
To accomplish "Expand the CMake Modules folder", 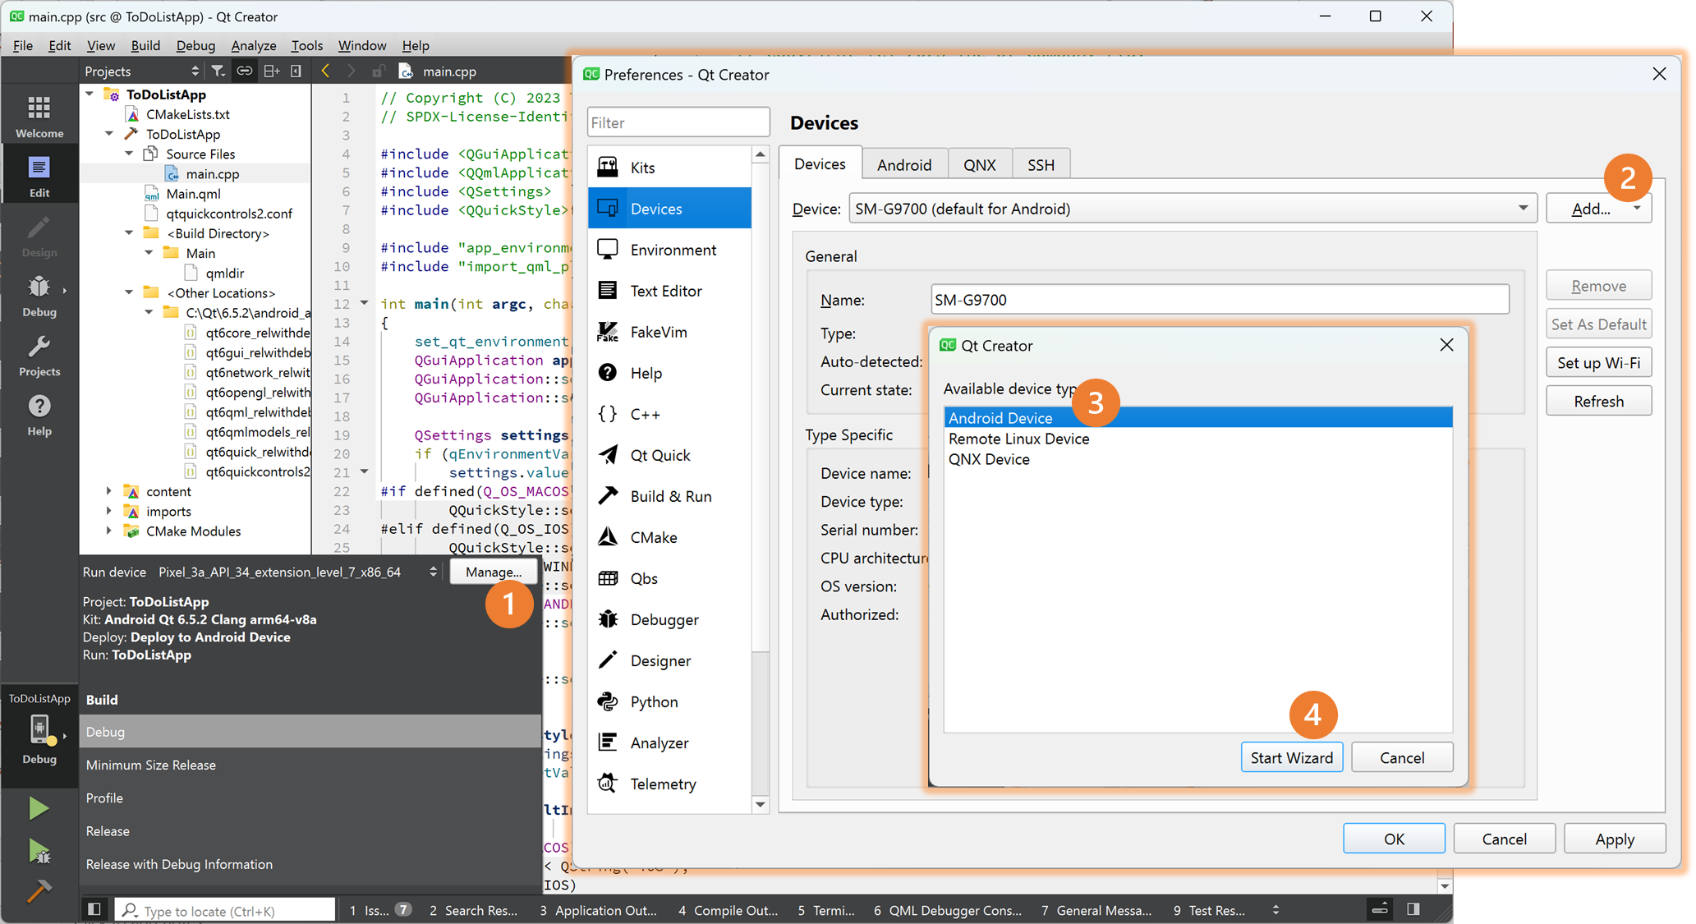I will click(x=108, y=531).
